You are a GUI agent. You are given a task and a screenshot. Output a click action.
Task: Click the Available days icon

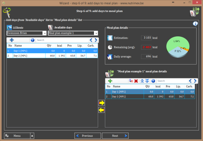click(x=50, y=27)
